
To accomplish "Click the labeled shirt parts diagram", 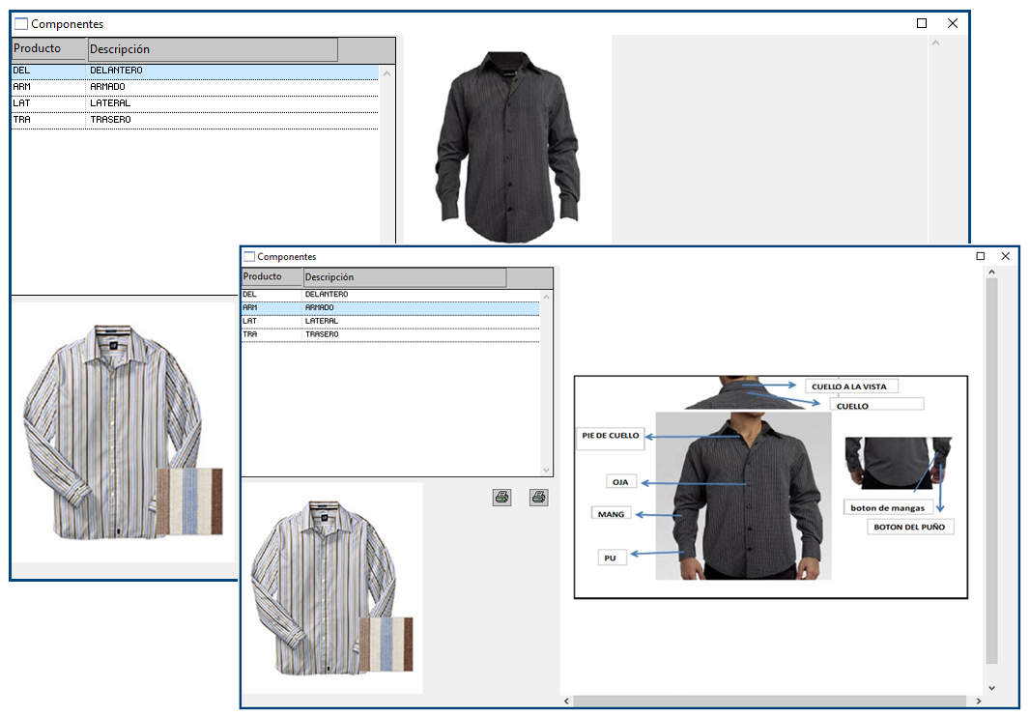I will 770,487.
